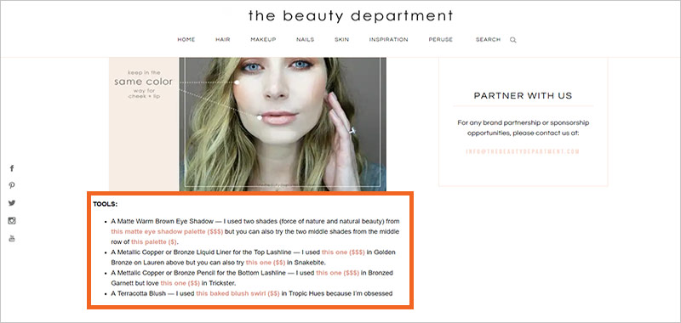Click the Peruse menu item
This screenshot has height=323, width=681.
click(441, 39)
